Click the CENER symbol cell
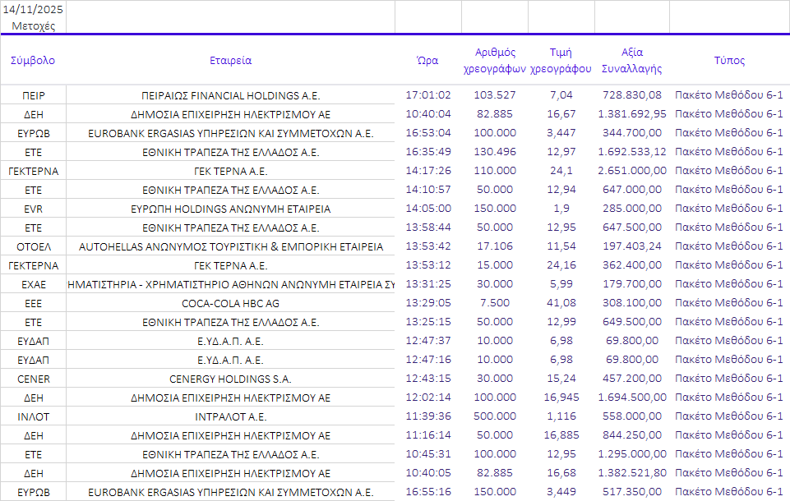 click(x=33, y=379)
